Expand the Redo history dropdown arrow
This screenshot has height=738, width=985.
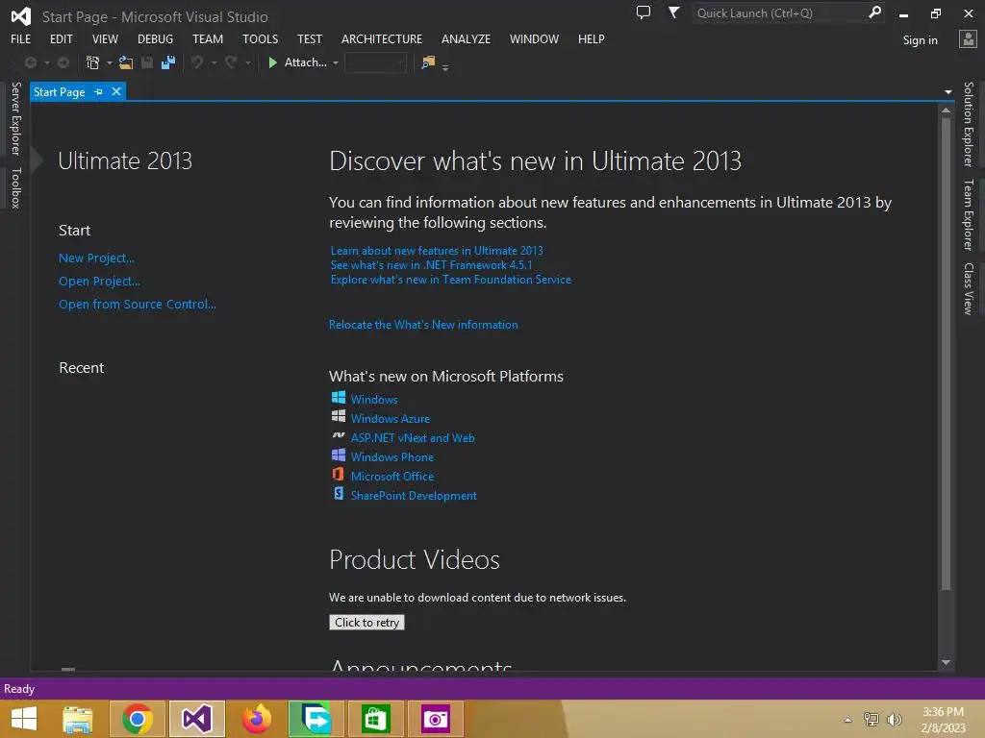[x=248, y=63]
